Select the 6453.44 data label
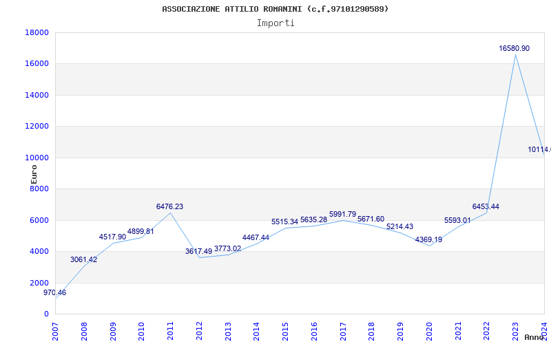Screen dimensions: 551x344 click(x=486, y=206)
